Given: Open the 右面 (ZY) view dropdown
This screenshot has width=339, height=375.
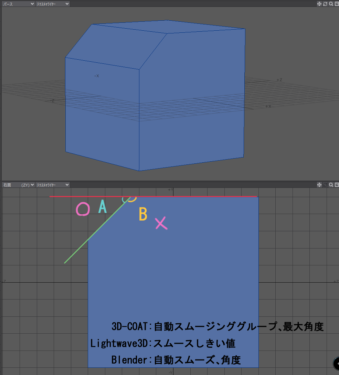Looking at the screenshot, I should point(17,185).
